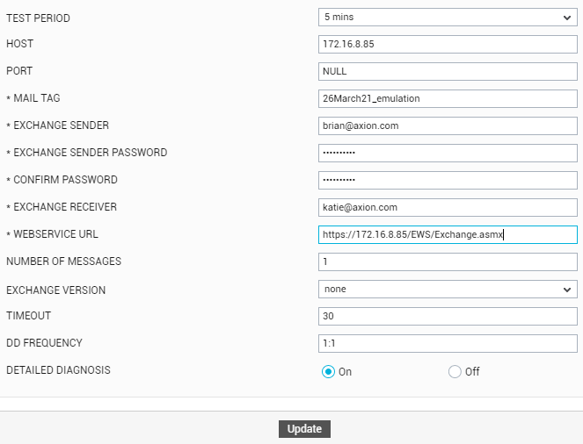Click the EXCHANGE VERSION label
The height and width of the screenshot is (444, 583).
click(x=55, y=290)
